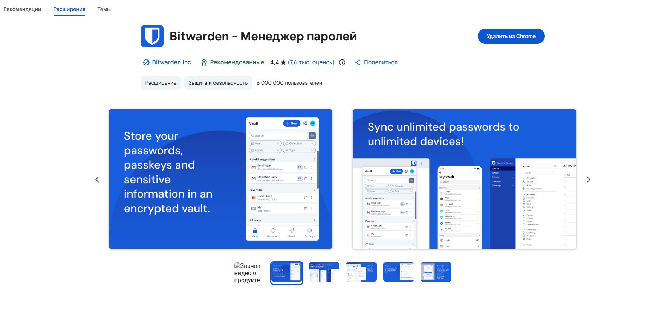Select the last screenshot thumbnail

436,272
